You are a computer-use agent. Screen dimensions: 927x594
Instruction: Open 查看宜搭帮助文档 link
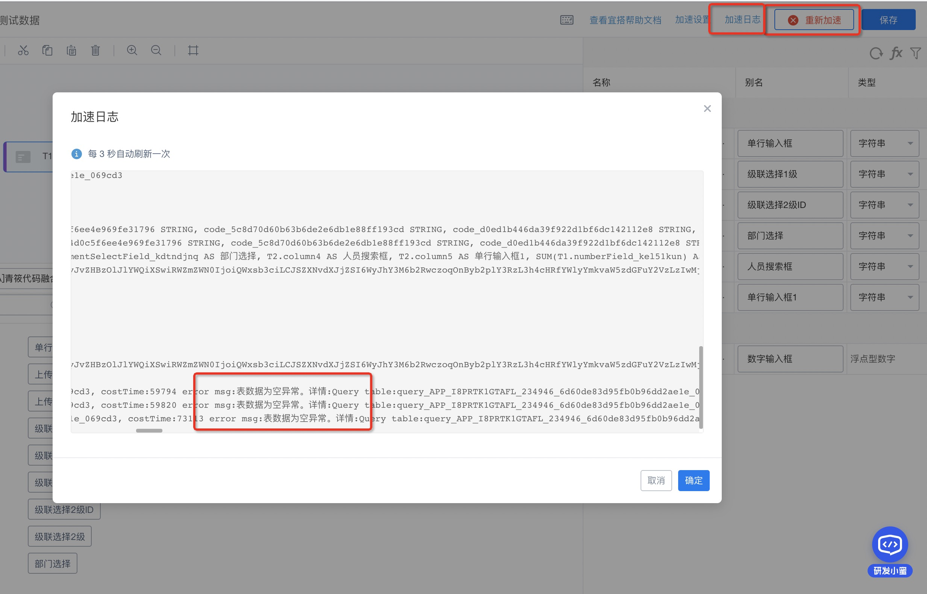(625, 20)
